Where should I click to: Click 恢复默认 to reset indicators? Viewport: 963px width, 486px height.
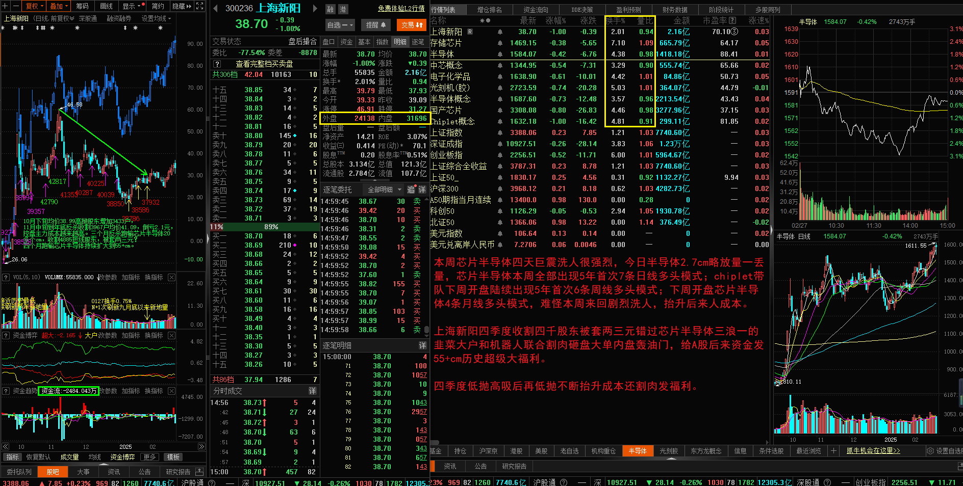(x=38, y=457)
